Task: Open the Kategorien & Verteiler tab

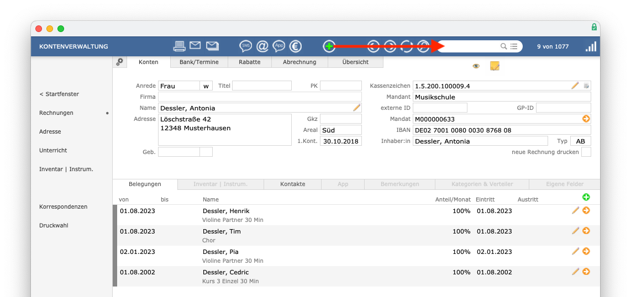Action: pos(482,184)
